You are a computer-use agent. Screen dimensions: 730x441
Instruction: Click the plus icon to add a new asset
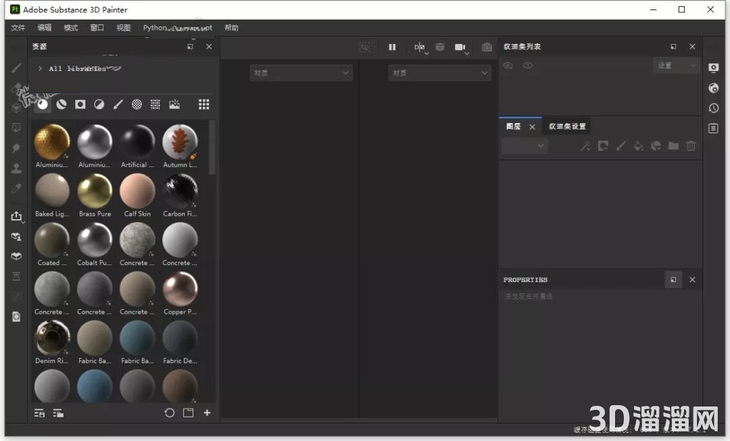(x=207, y=413)
